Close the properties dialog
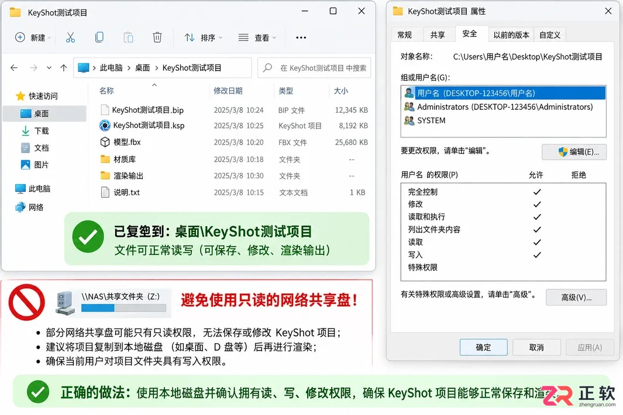623x415 pixels. click(x=608, y=11)
